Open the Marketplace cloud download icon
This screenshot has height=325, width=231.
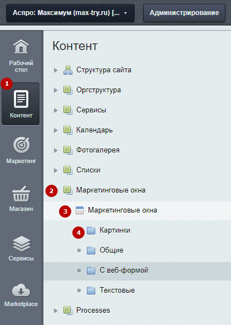[21, 290]
